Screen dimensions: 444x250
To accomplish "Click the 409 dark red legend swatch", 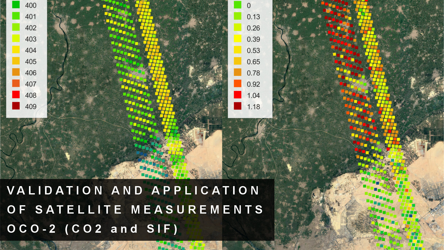I will click(x=16, y=106).
